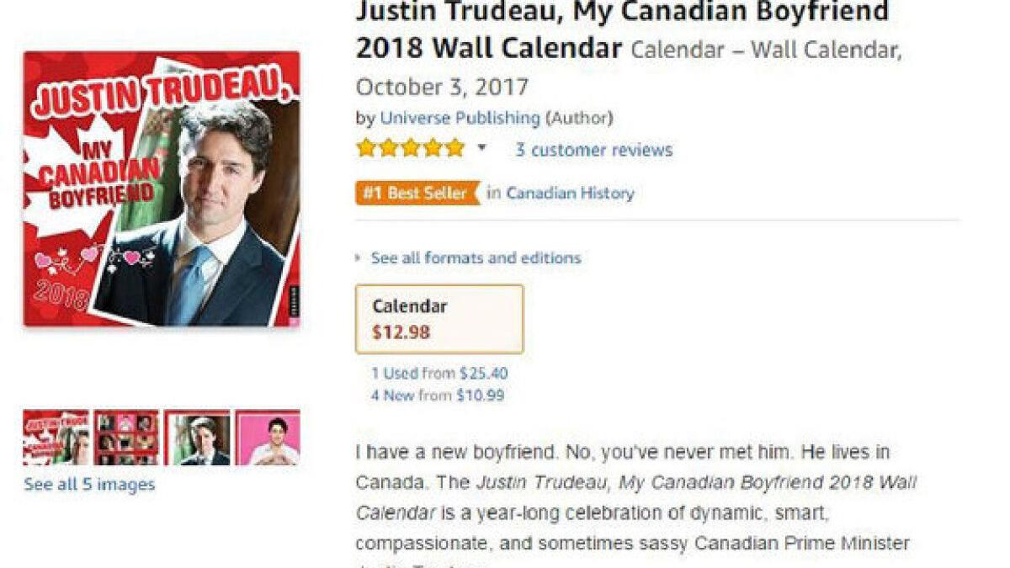This screenshot has width=1010, height=568.
Task: Open the 3 customer reviews link
Action: click(593, 150)
